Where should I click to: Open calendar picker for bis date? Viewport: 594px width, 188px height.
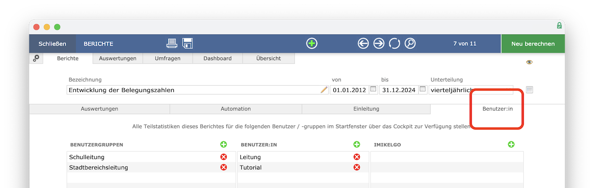[423, 90]
